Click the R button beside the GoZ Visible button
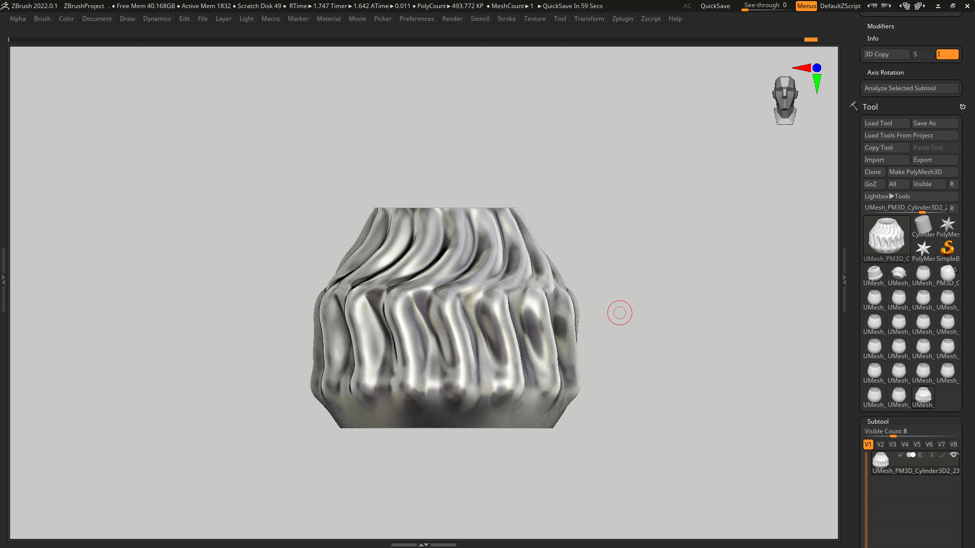Screen dimensions: 975x548 click(x=953, y=184)
